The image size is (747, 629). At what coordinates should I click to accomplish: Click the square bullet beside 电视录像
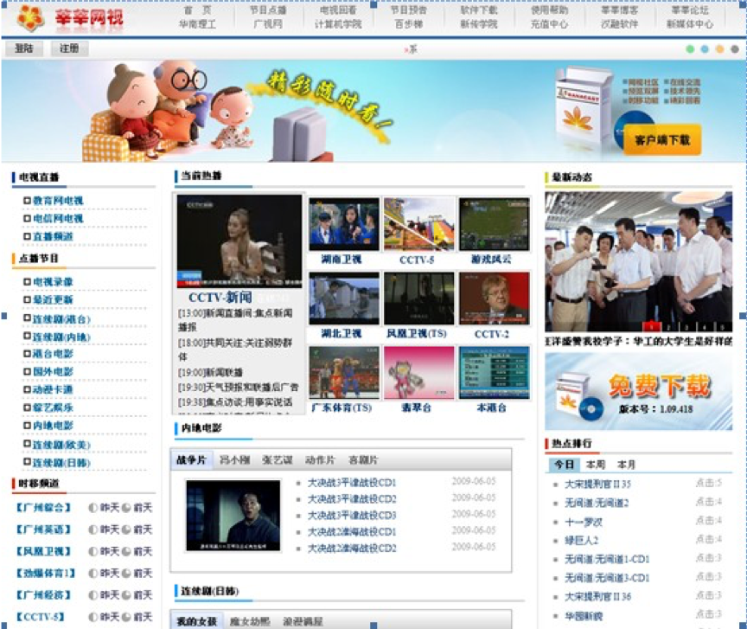27,282
